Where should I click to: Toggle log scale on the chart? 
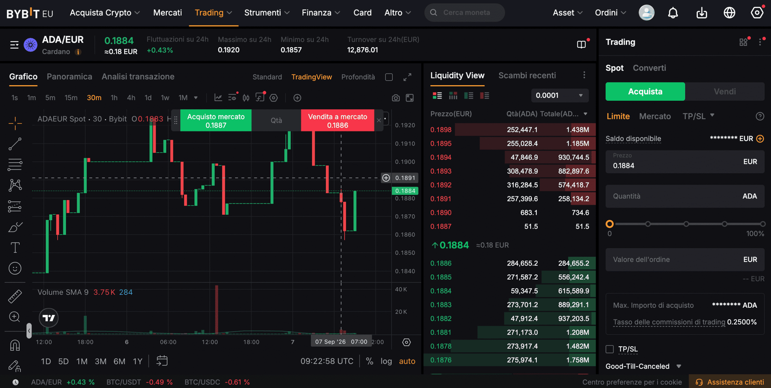pos(386,361)
